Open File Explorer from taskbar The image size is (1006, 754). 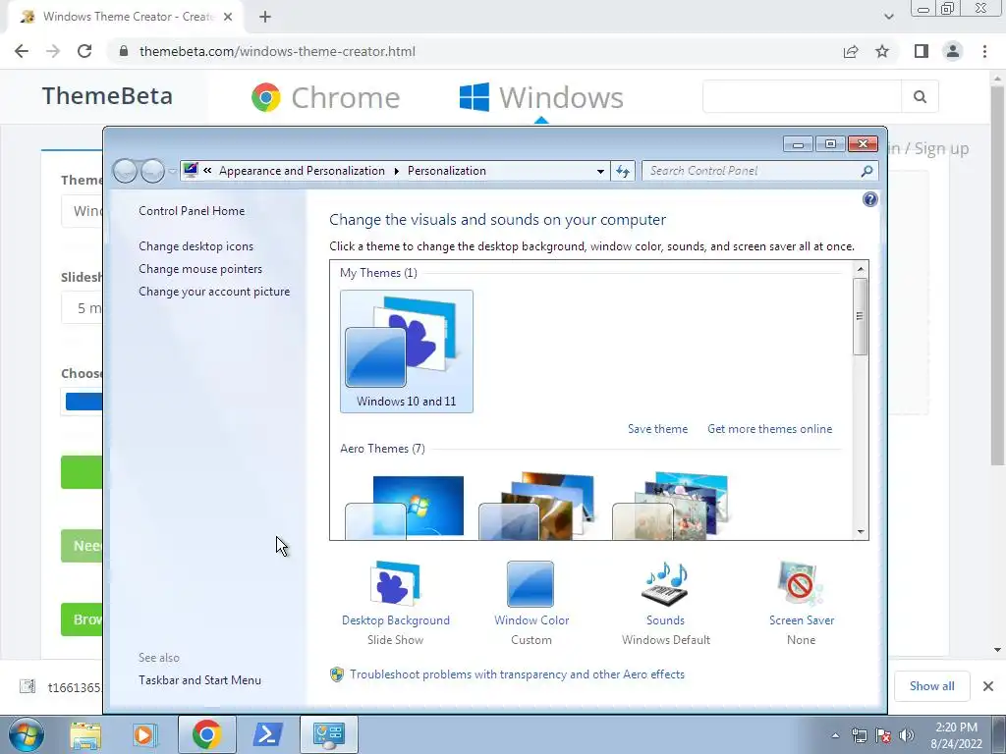coord(85,734)
